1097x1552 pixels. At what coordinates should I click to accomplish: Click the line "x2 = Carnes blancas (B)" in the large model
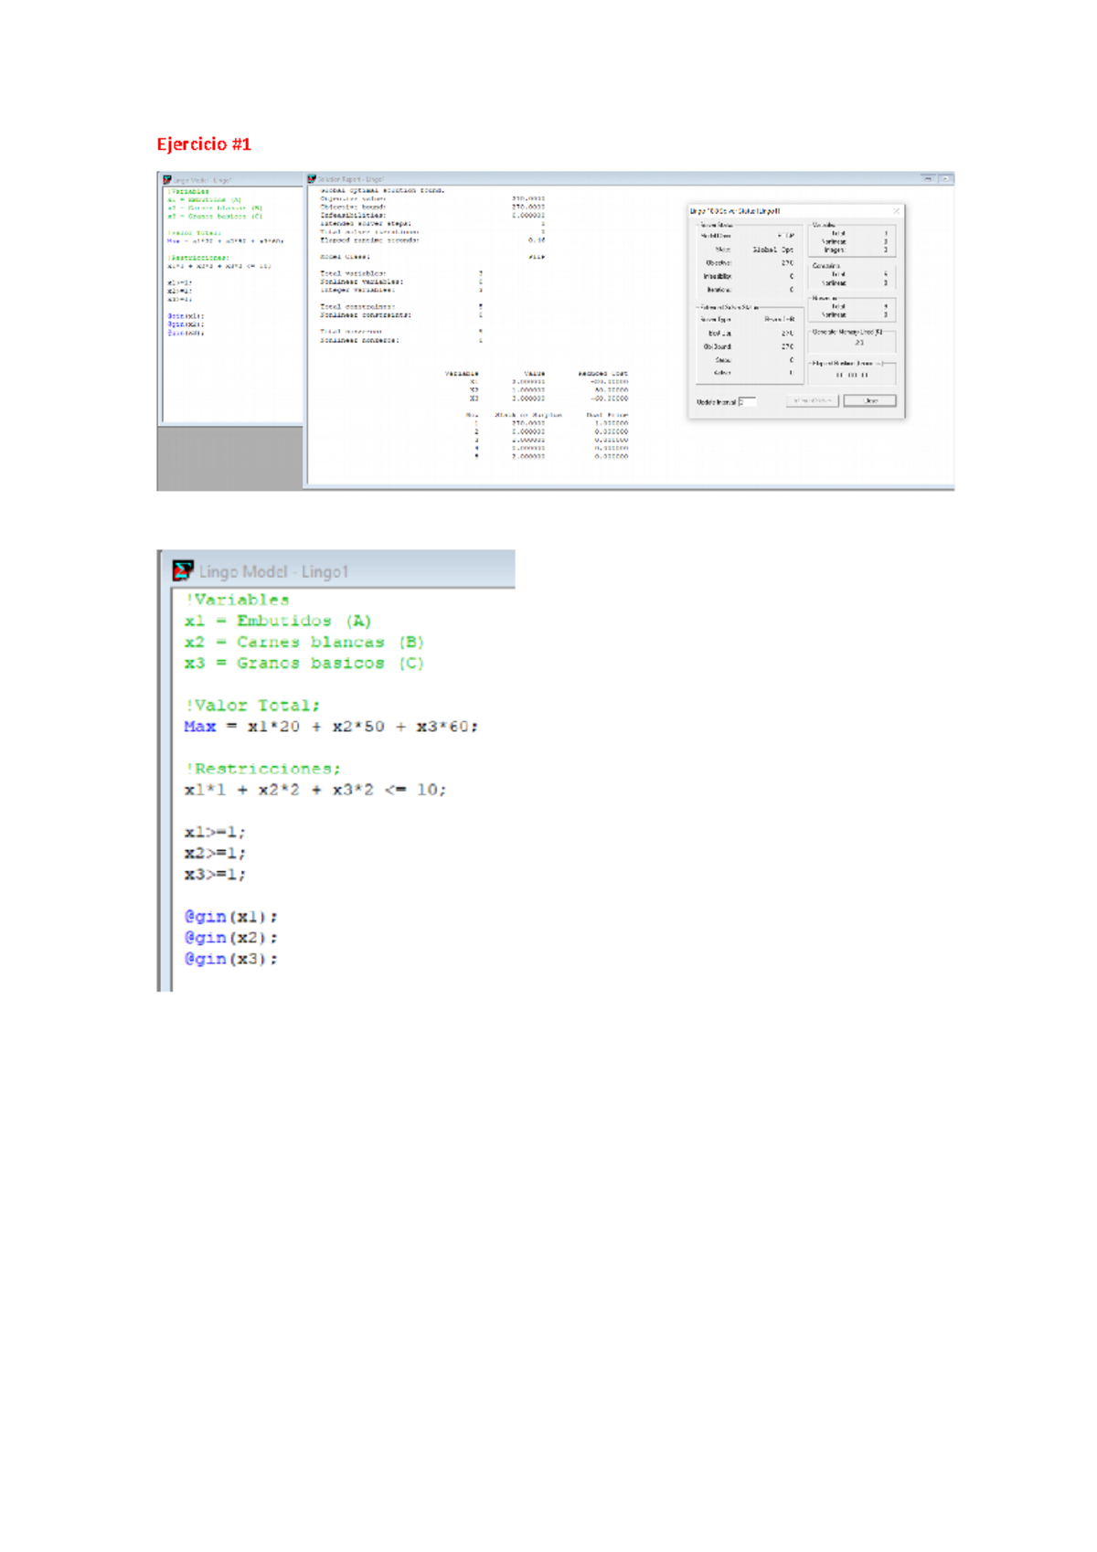(304, 643)
